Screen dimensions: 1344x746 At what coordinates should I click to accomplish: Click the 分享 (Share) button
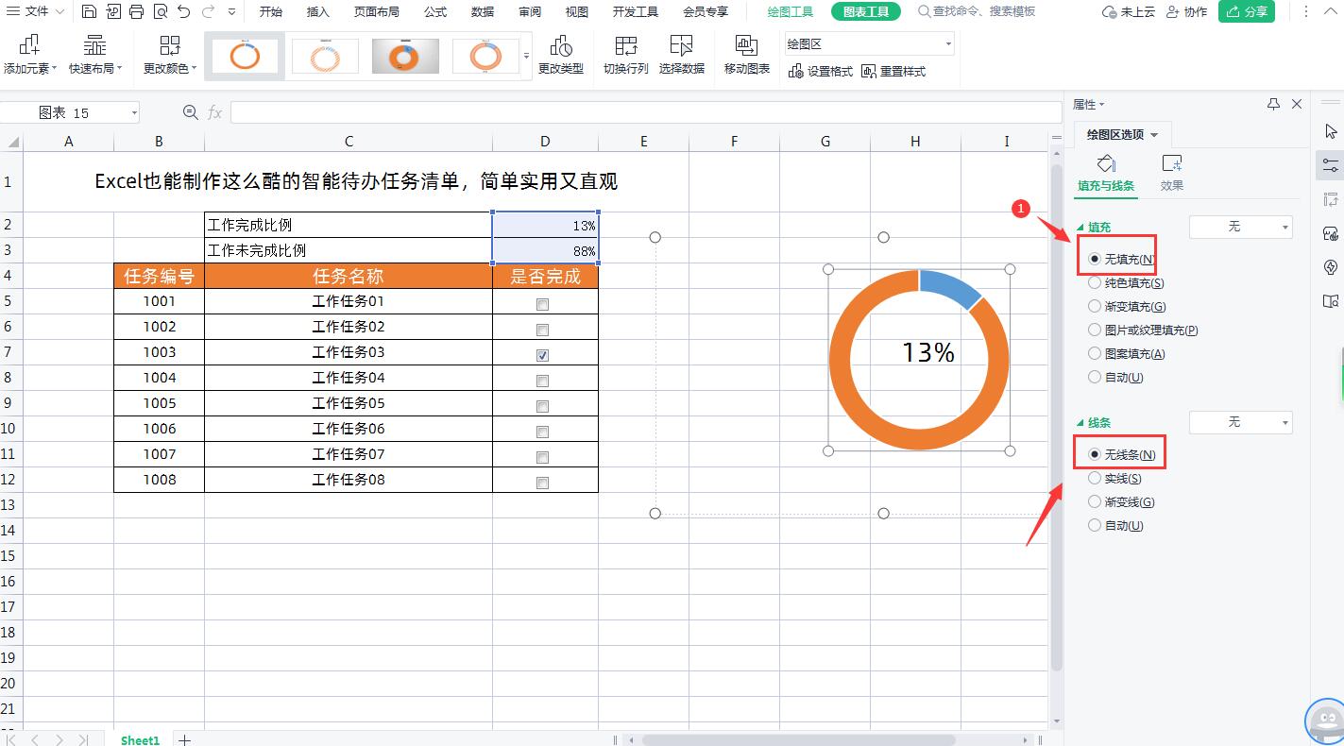[x=1247, y=13]
